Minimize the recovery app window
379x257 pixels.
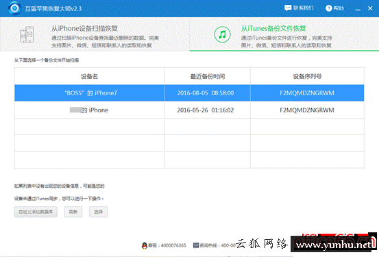click(358, 9)
